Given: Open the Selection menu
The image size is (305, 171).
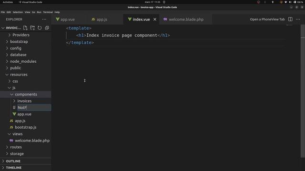Looking at the screenshot, I should tap(18, 12).
